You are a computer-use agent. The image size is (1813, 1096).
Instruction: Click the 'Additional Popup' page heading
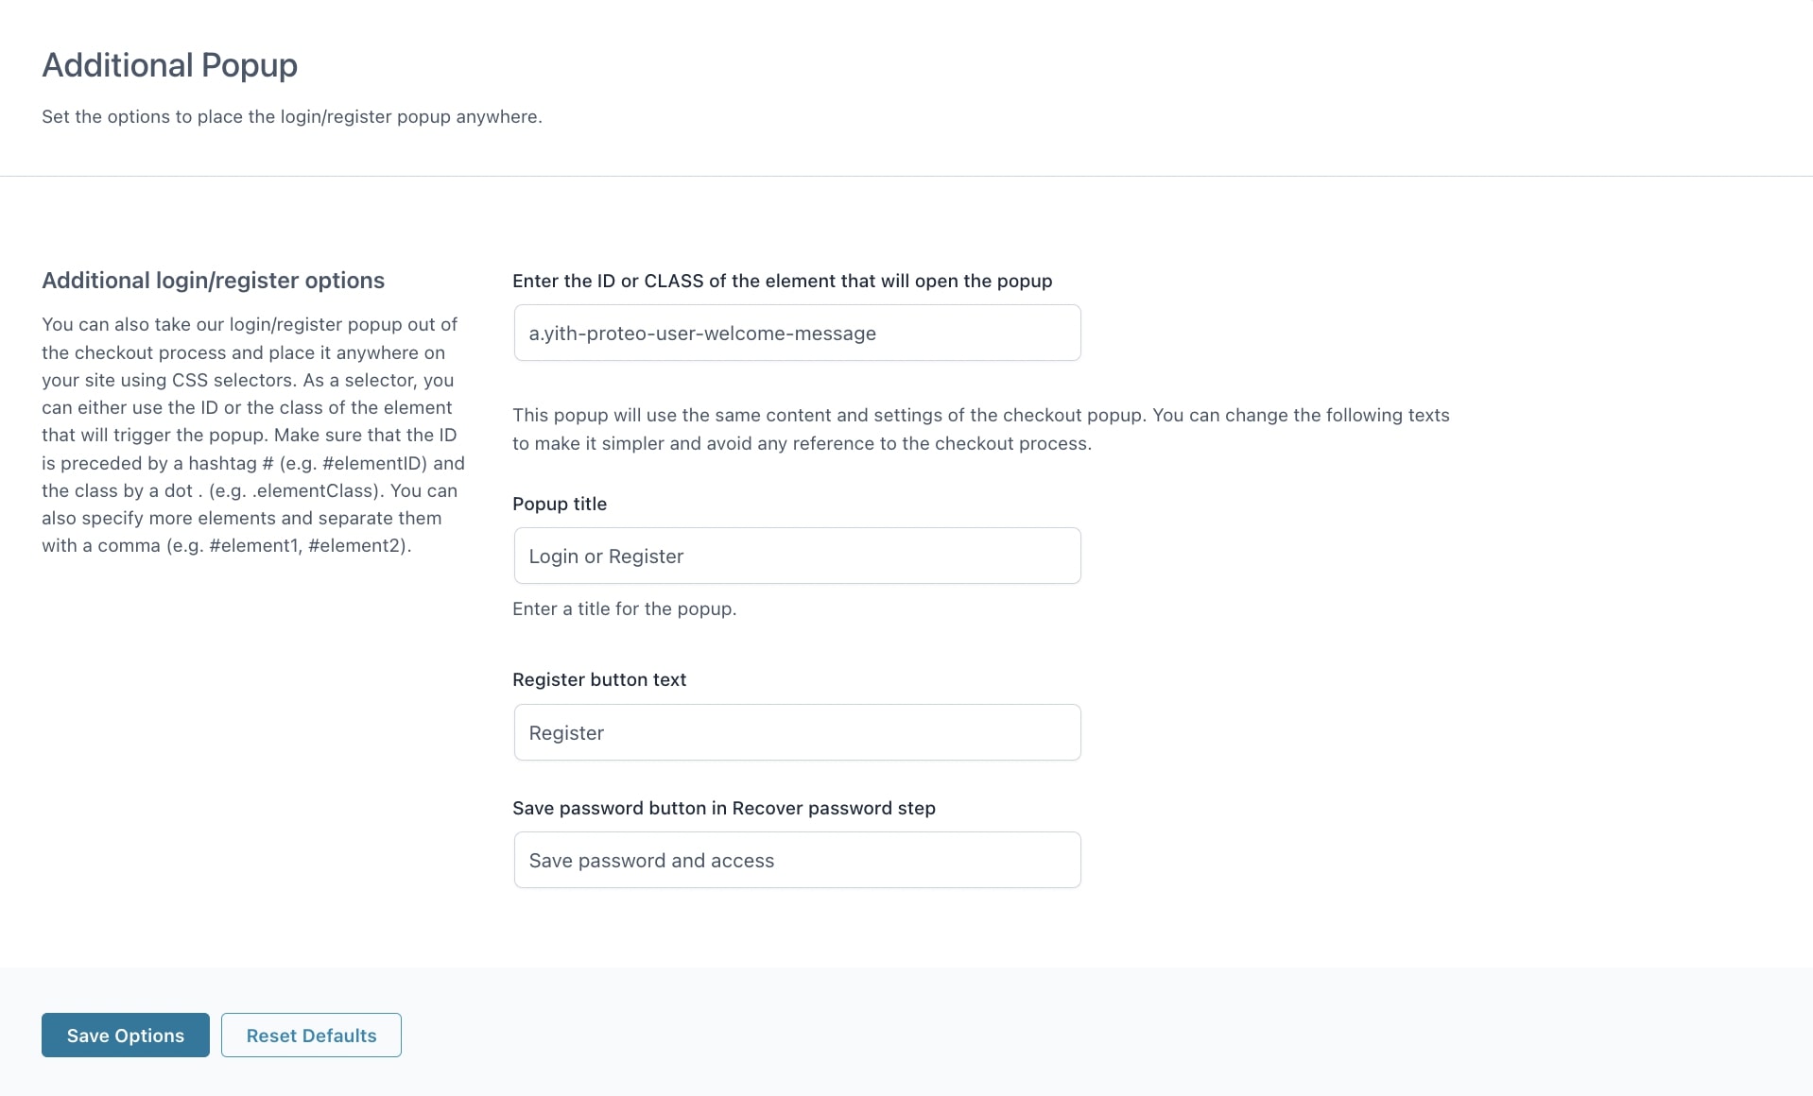coord(169,65)
